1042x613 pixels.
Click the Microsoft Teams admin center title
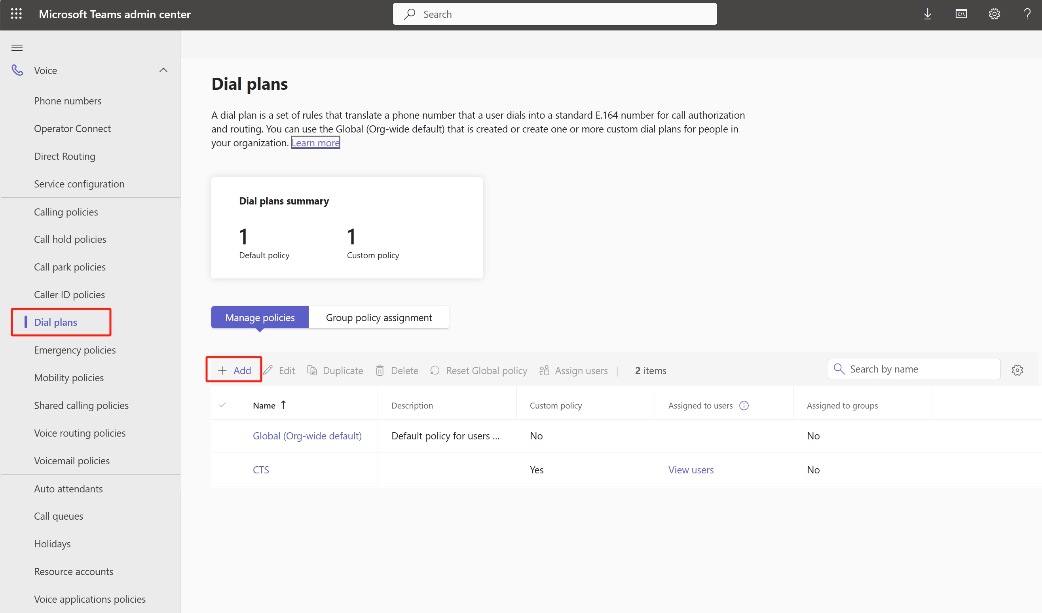(114, 14)
